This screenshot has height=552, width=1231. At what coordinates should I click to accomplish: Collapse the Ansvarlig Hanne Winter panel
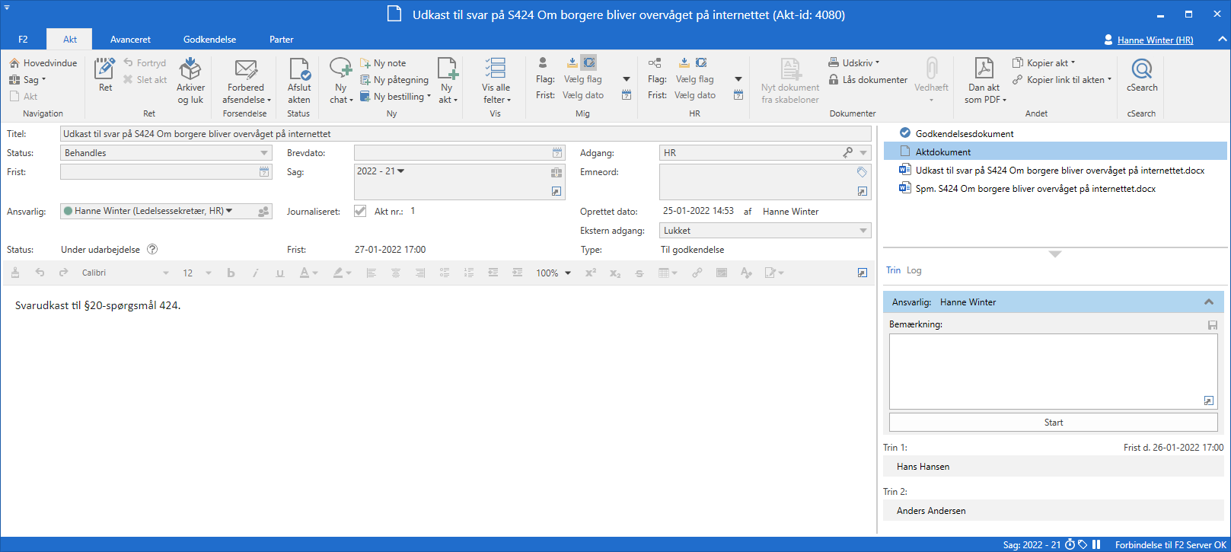(1209, 302)
